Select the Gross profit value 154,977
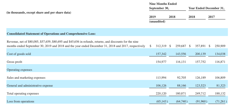 [161, 62]
